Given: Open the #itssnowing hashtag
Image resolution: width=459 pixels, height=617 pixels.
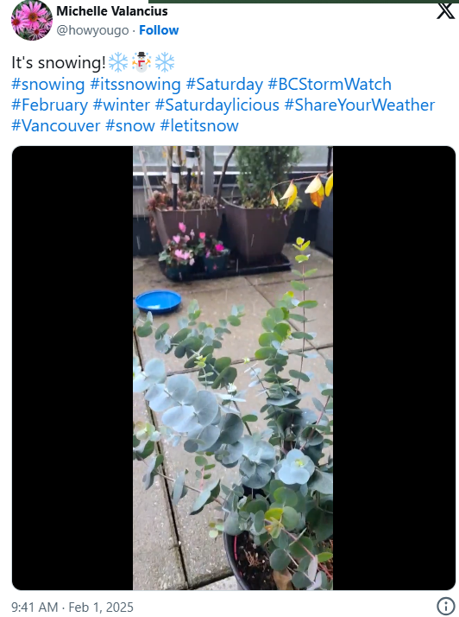Looking at the screenshot, I should (135, 84).
